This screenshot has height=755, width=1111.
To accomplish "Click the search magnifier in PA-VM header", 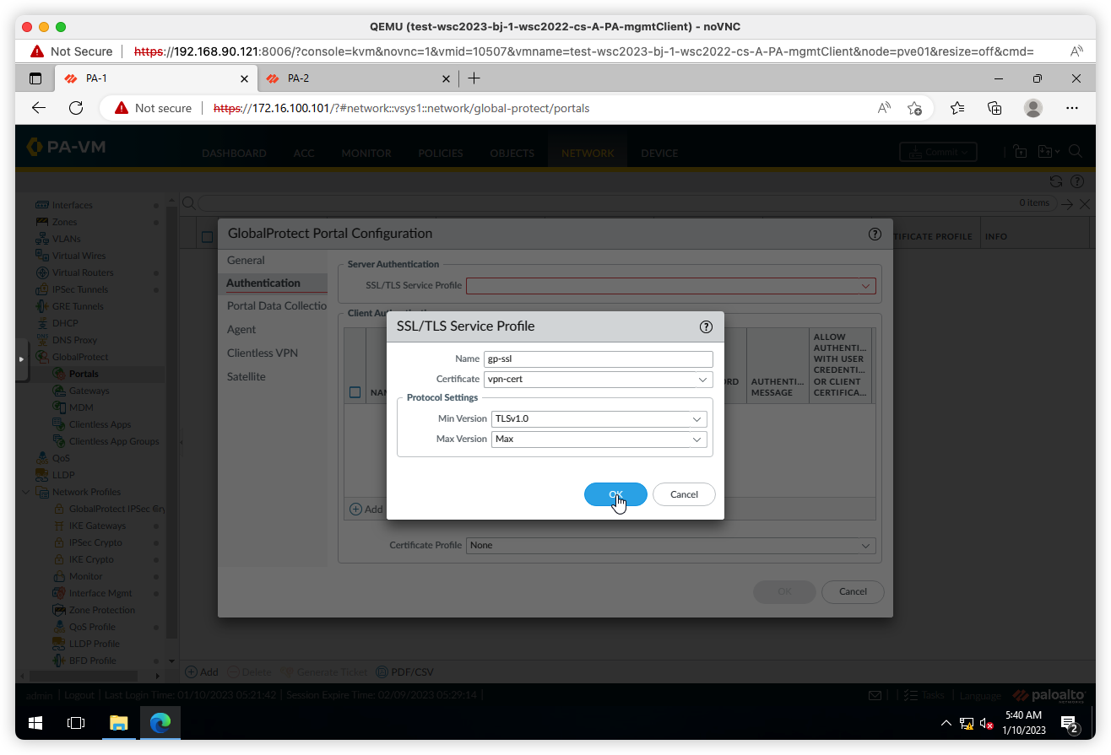I will pyautogui.click(x=1076, y=151).
